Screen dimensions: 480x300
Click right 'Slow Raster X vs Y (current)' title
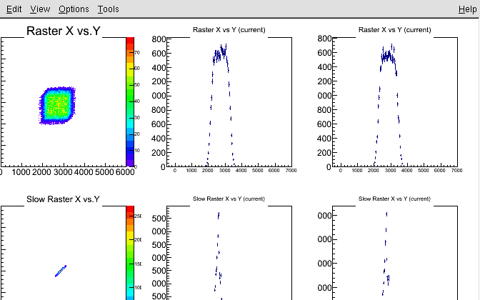coord(394,199)
